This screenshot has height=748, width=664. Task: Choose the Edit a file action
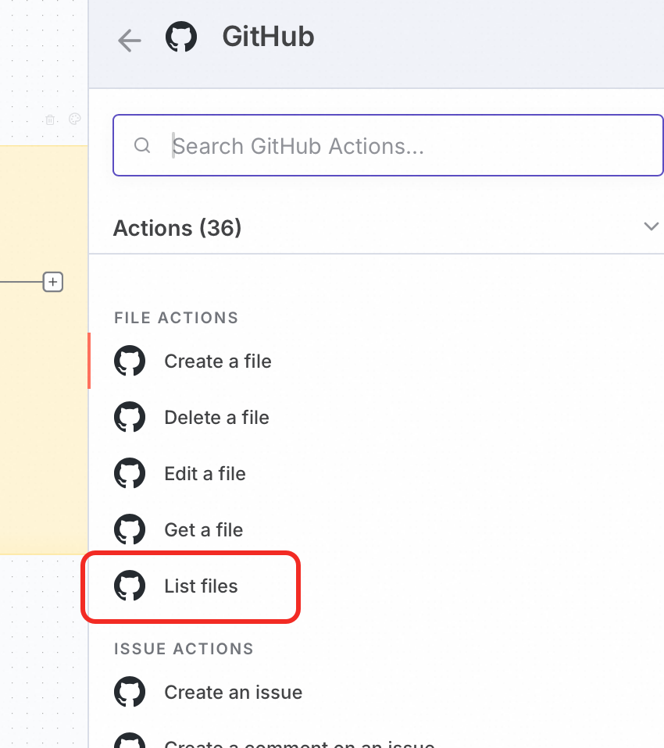pyautogui.click(x=205, y=474)
